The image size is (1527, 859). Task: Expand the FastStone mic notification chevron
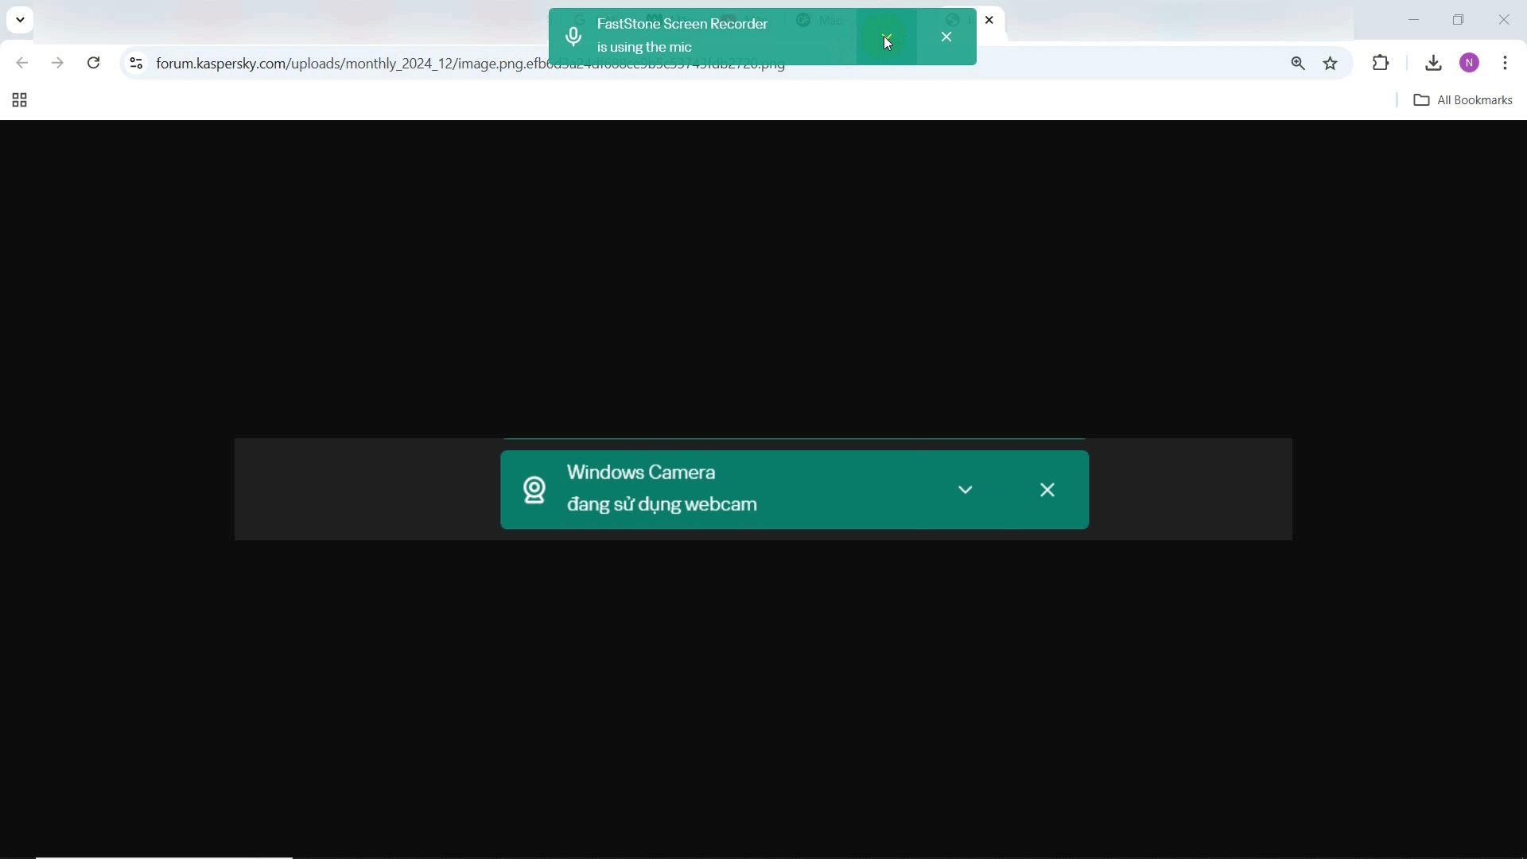[x=887, y=37]
